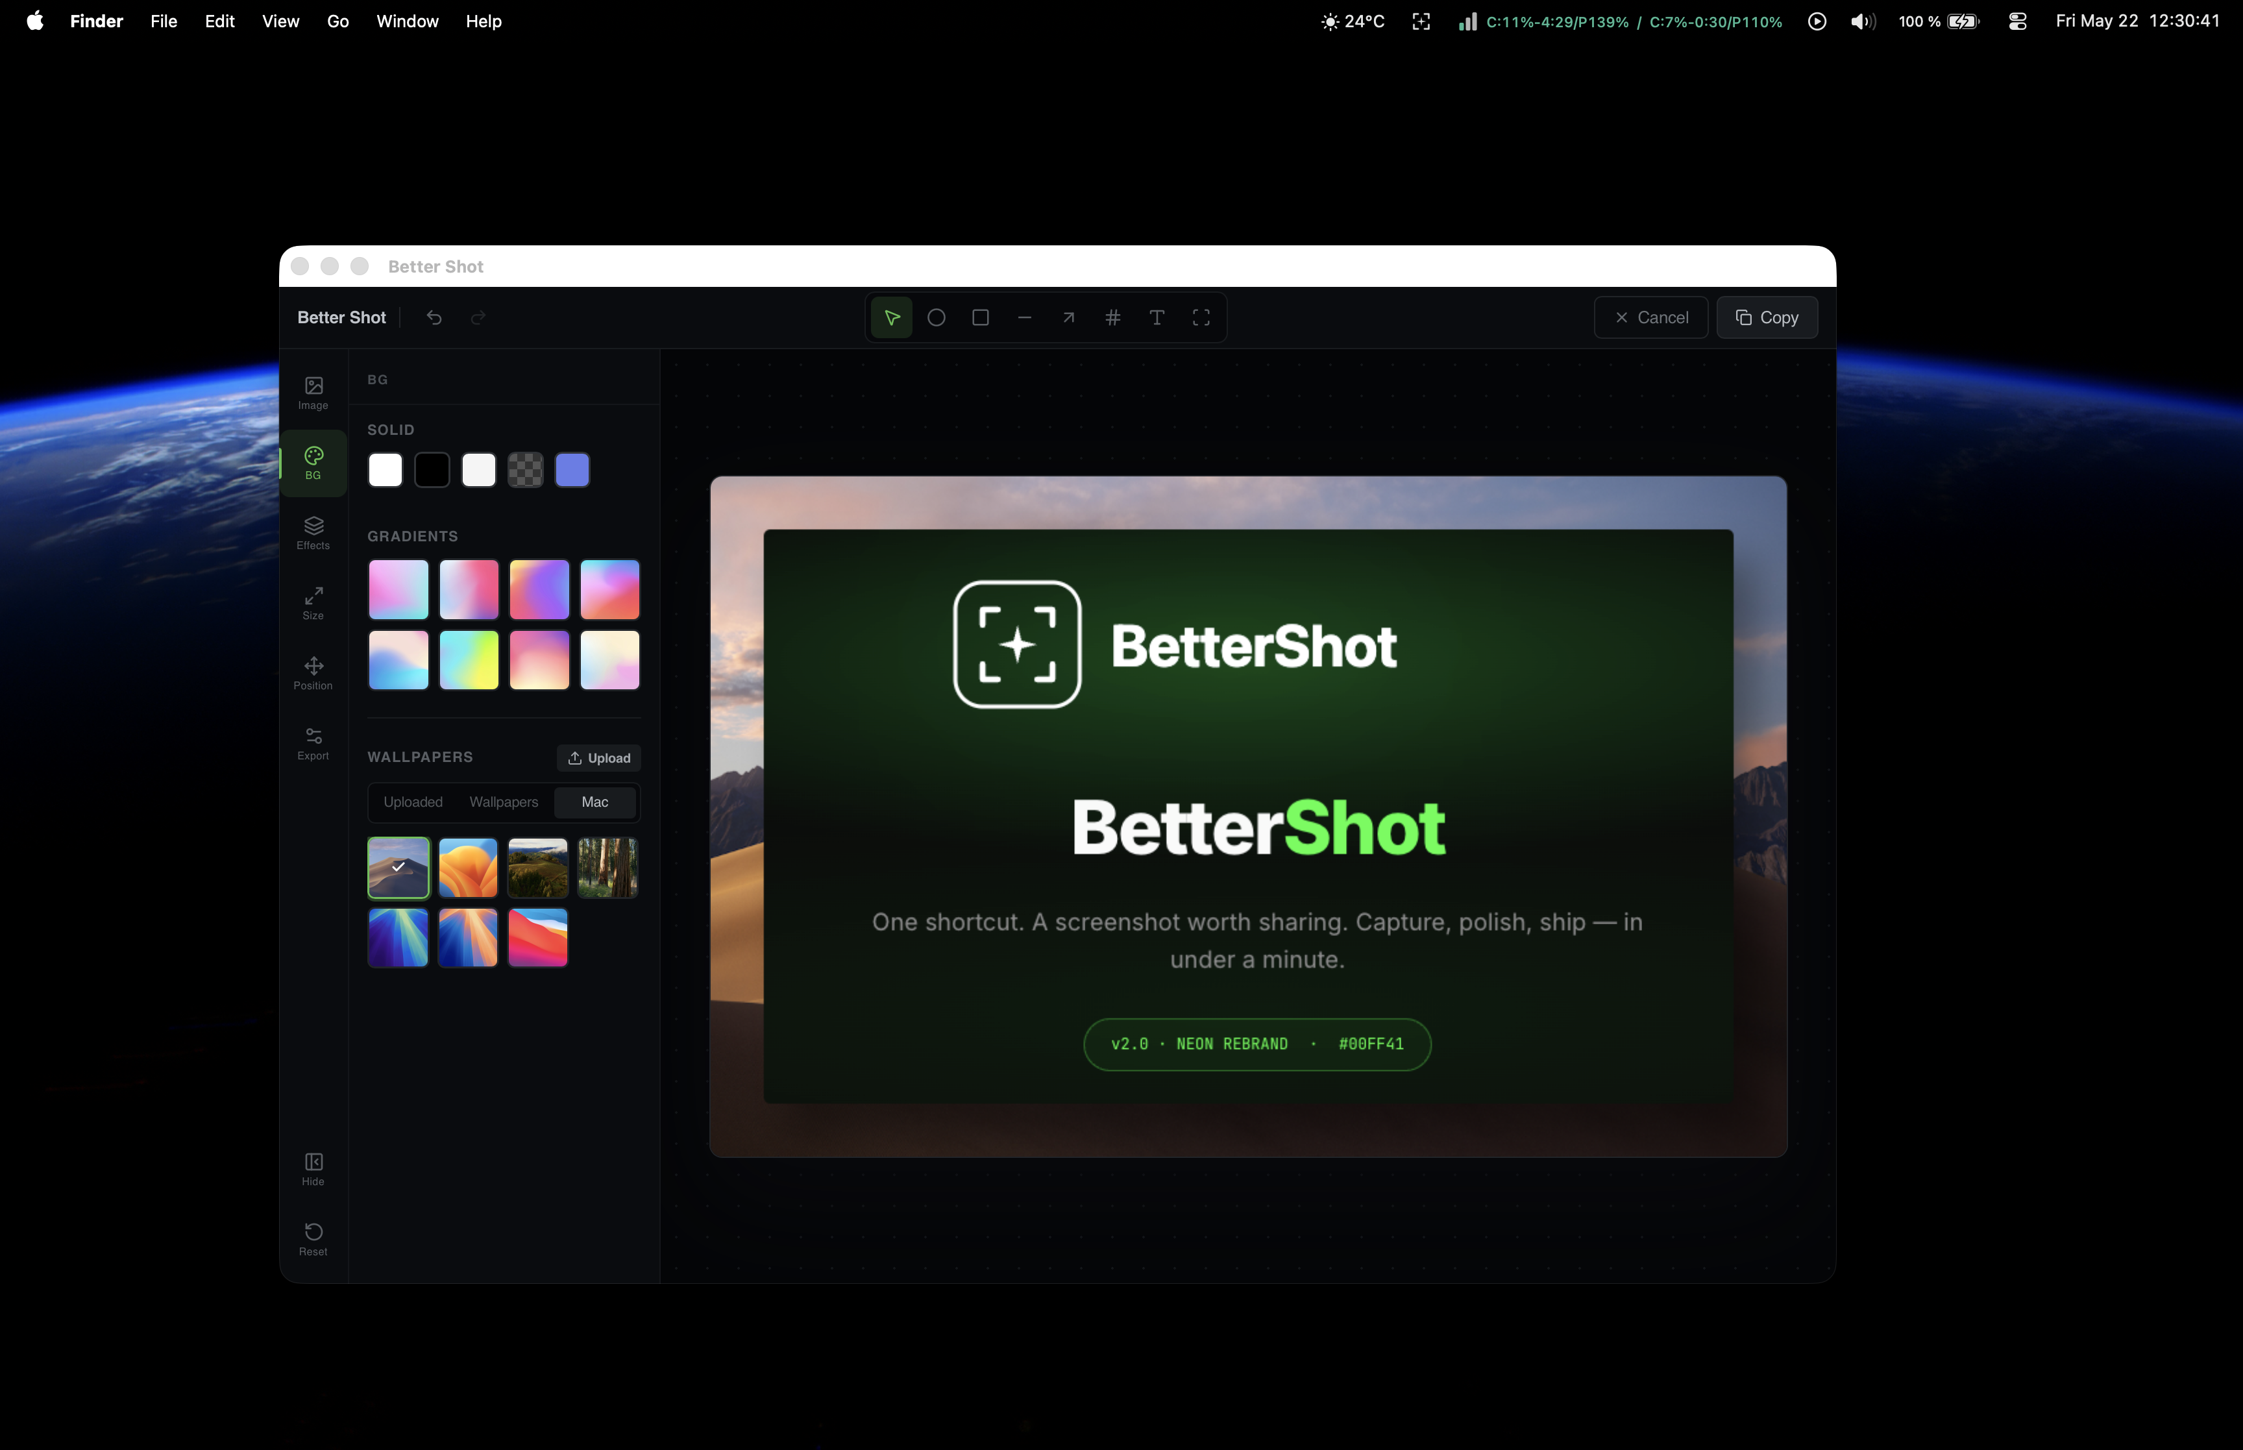The width and height of the screenshot is (2243, 1450).
Task: Choose the transparent checkerboard background swatch
Action: (525, 470)
